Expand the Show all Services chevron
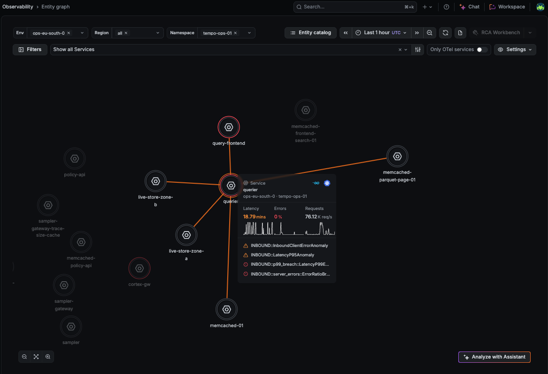The image size is (548, 374). point(406,50)
